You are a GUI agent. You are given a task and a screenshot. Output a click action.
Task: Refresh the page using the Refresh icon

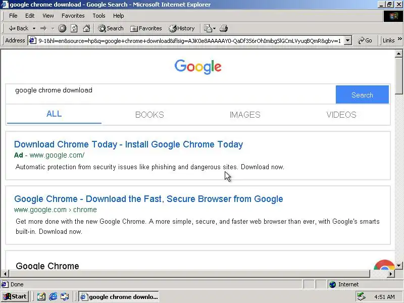[x=74, y=28]
